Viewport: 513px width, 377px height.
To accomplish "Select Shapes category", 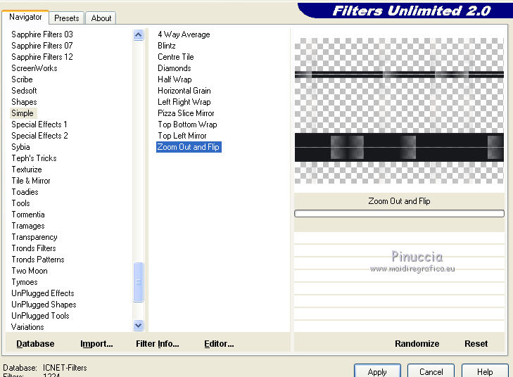I will coord(24,102).
